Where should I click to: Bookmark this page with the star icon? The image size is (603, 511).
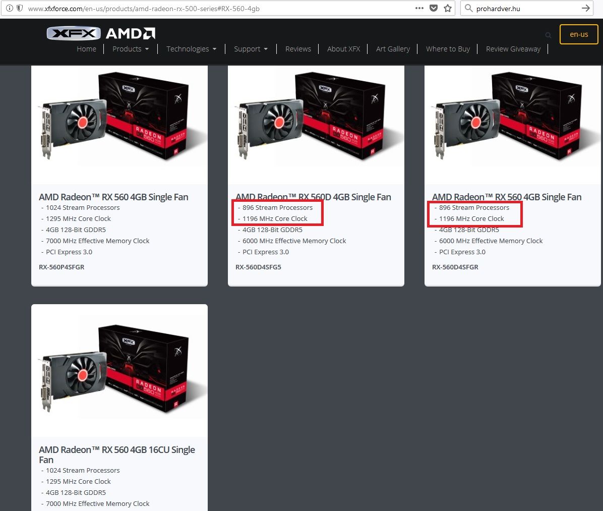(448, 8)
